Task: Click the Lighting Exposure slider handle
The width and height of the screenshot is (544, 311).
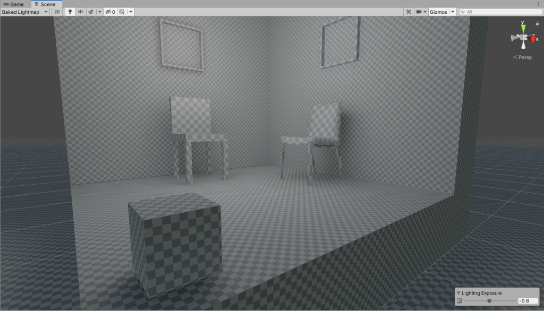Action: pyautogui.click(x=489, y=301)
